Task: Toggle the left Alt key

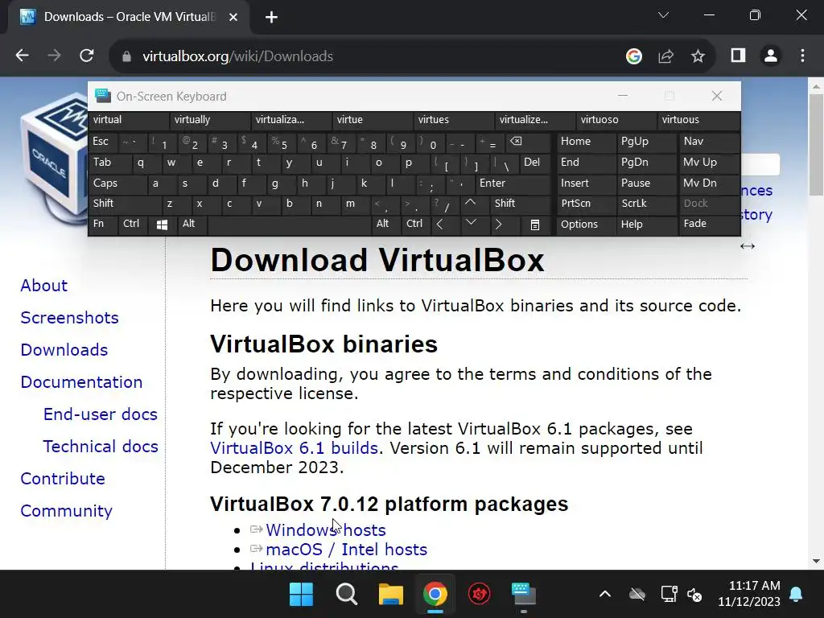Action: coord(192,225)
